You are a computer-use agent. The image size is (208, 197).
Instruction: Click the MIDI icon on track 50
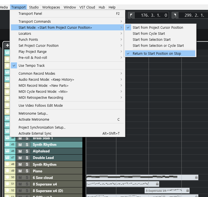coord(7,178)
